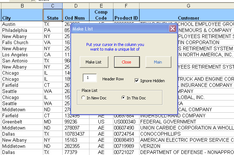Select the CA state cell

[53, 55]
